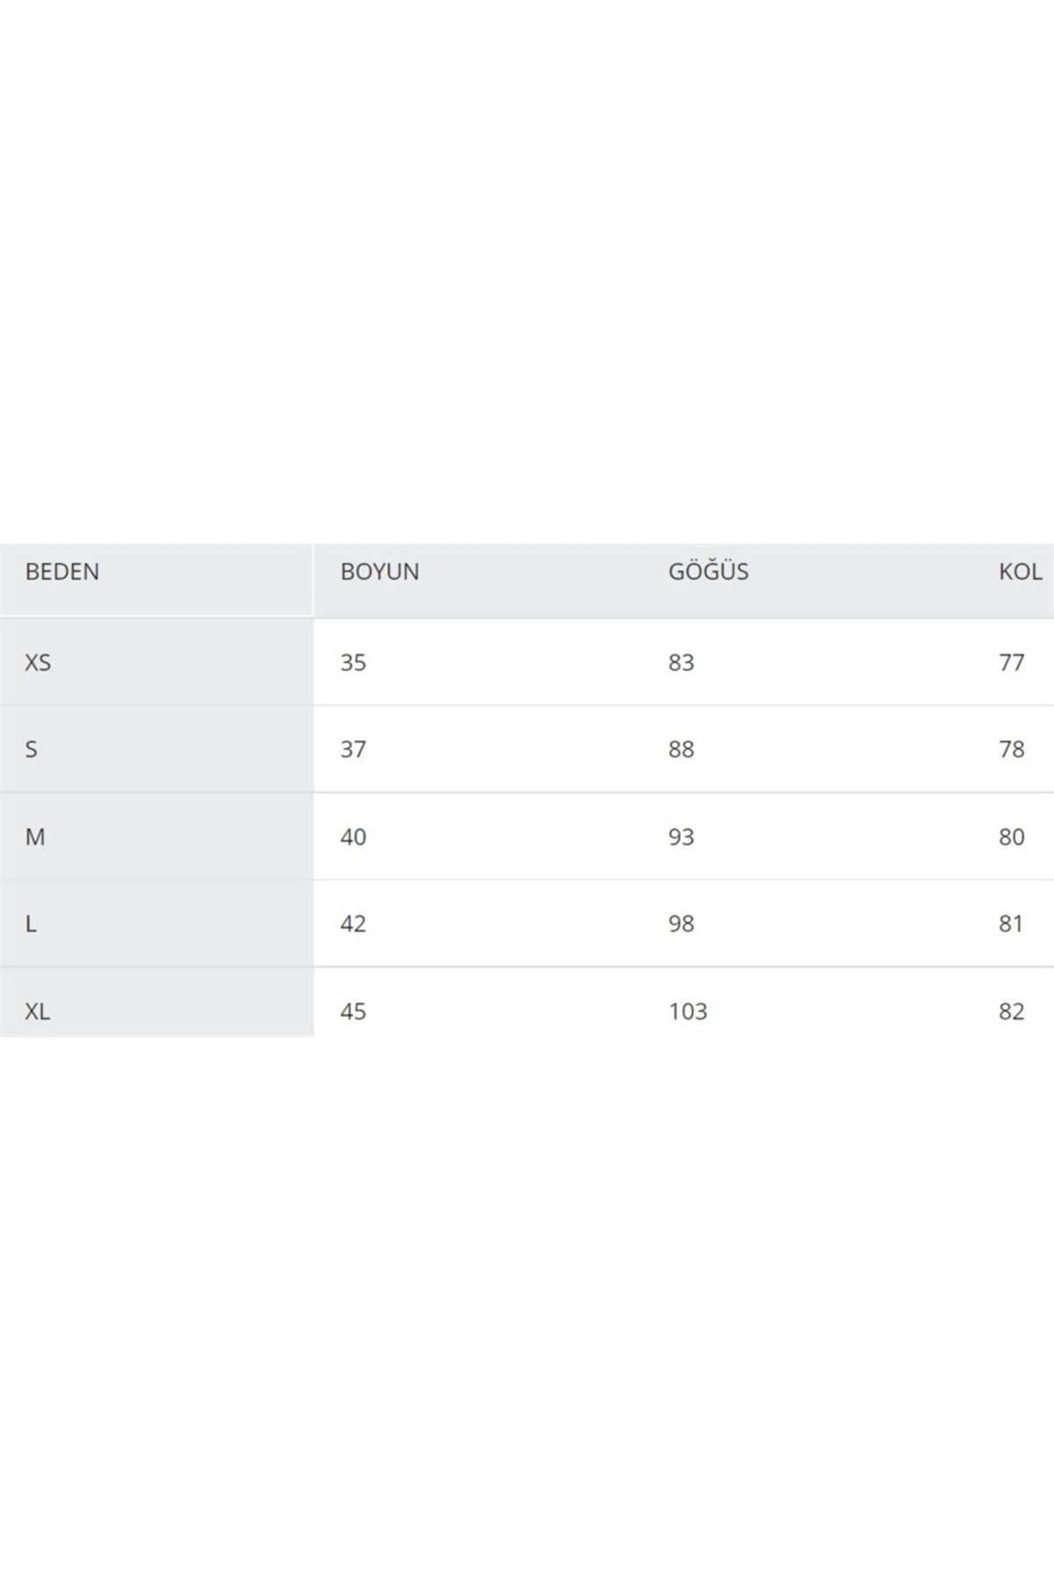This screenshot has width=1054, height=1581.
Task: Click the L chest value 98
Action: [x=681, y=924]
